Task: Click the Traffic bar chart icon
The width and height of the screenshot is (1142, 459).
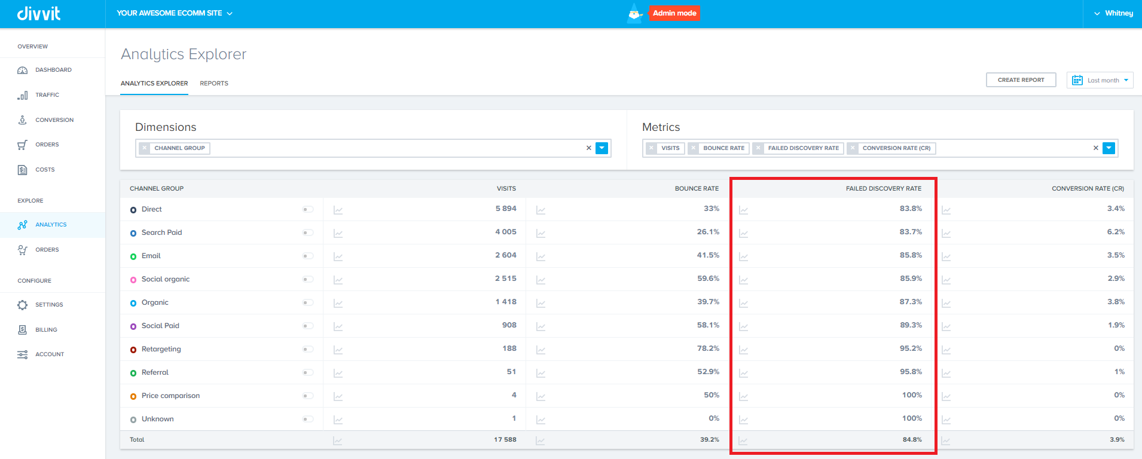Action: coord(23,95)
